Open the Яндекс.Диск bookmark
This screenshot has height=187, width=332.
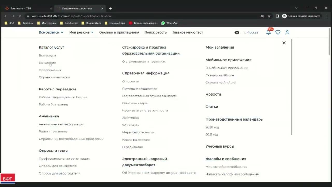click(91, 23)
